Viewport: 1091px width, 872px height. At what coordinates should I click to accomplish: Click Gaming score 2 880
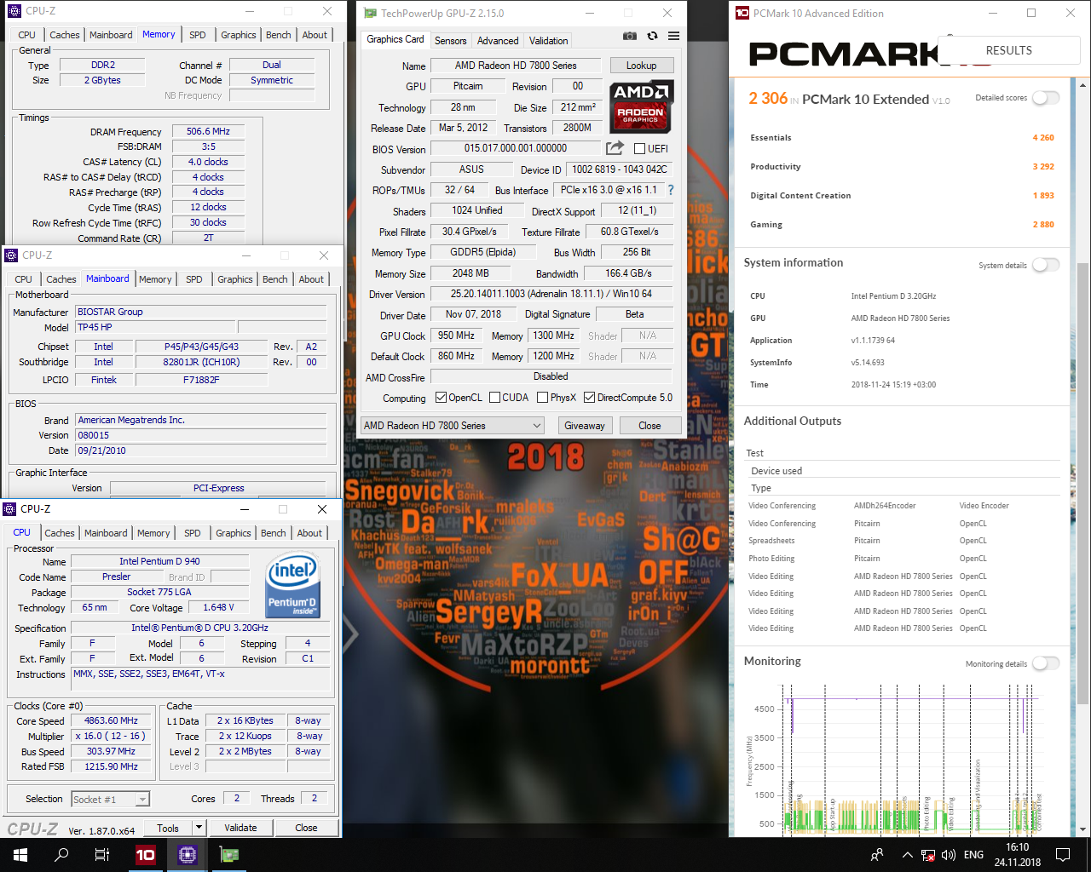pyautogui.click(x=1043, y=225)
